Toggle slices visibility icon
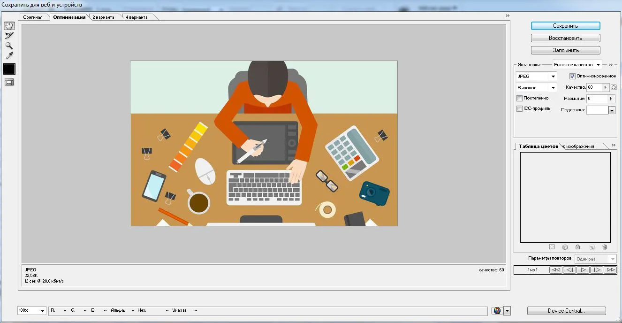The image size is (622, 323). (9, 82)
